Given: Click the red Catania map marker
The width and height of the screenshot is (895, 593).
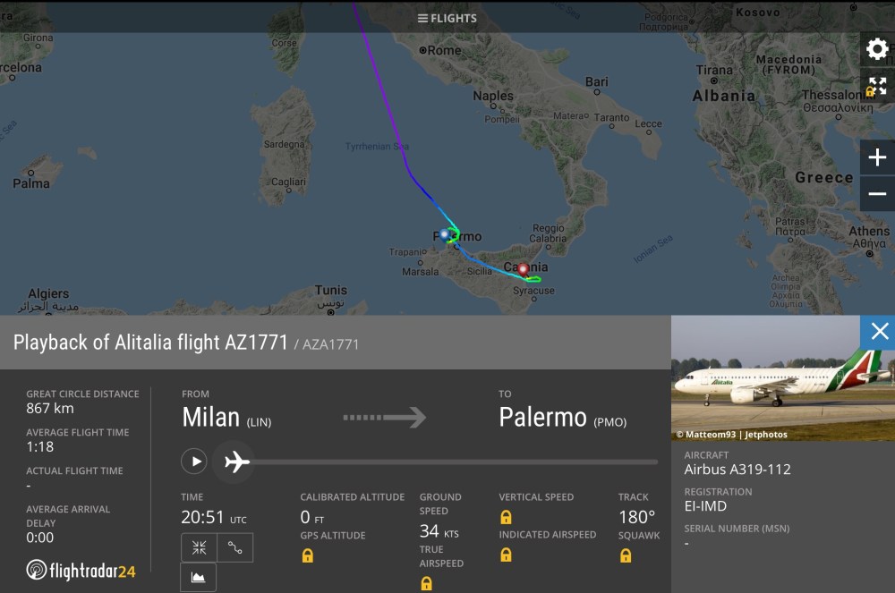Looking at the screenshot, I should (523, 267).
